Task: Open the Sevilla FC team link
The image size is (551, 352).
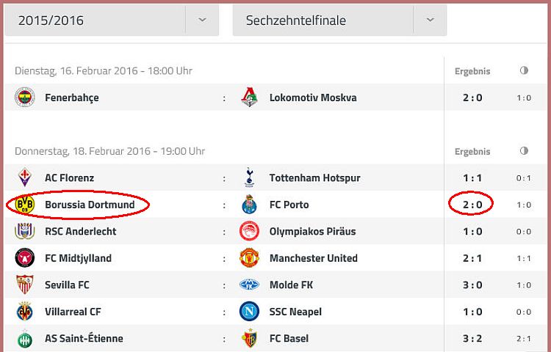Action: coord(67,285)
